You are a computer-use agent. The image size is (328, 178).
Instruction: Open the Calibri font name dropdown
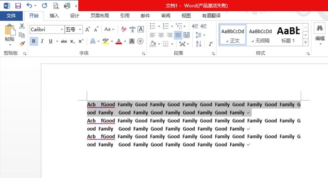(62, 30)
